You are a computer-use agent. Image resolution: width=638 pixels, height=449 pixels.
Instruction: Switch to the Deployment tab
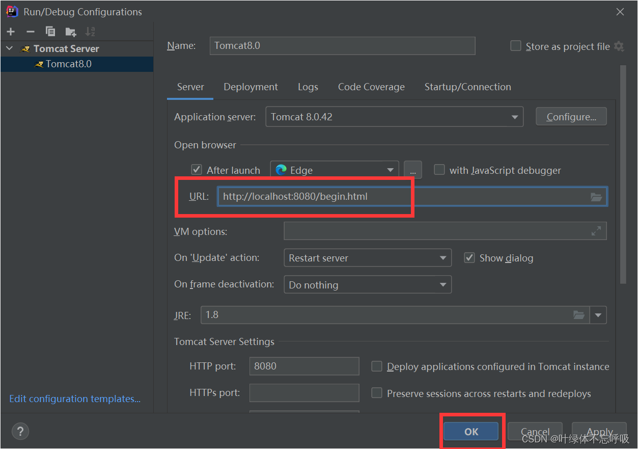tap(251, 87)
